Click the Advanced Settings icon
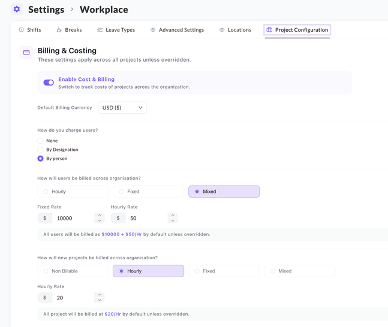The image size is (388, 327). (153, 30)
